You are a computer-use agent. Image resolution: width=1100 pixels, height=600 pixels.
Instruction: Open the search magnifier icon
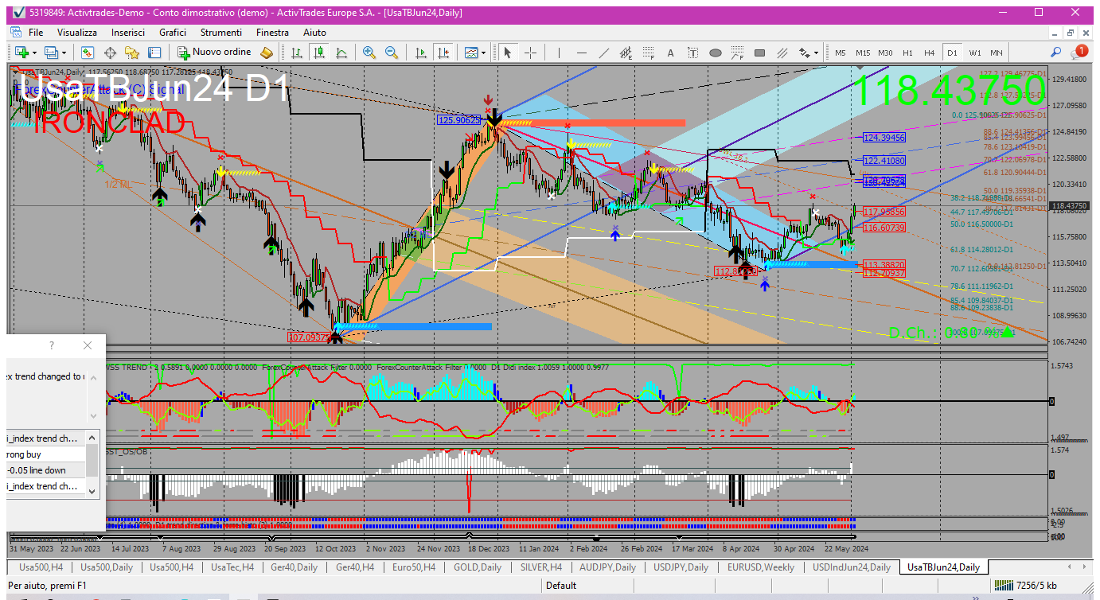[1056, 53]
